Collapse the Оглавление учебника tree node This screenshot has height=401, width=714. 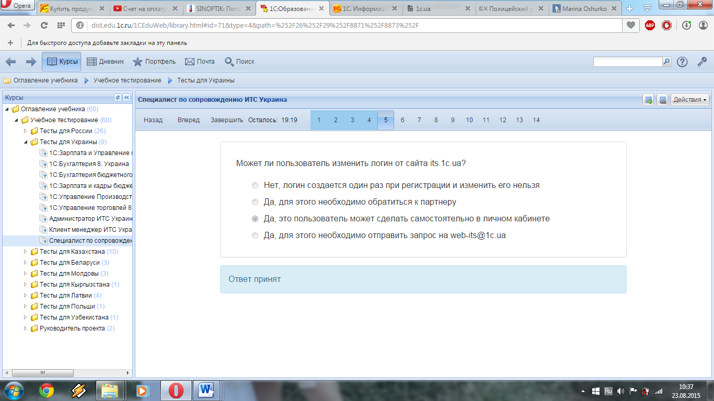pyautogui.click(x=7, y=109)
